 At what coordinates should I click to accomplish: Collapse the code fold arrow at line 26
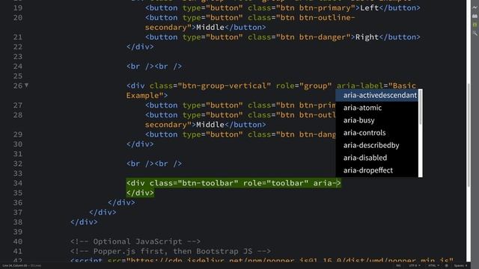[x=27, y=85]
